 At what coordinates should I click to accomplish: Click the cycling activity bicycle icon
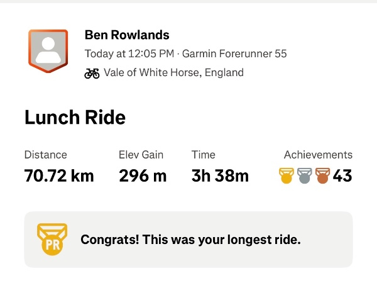(92, 73)
